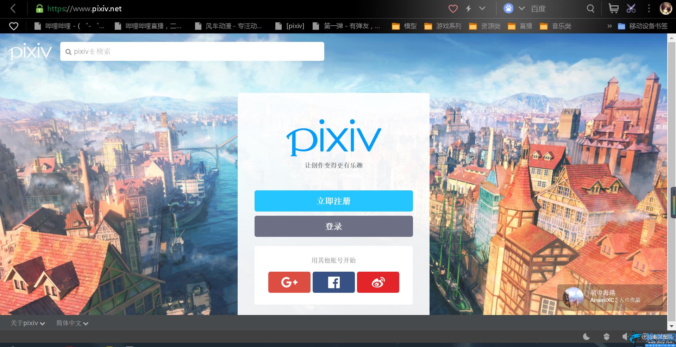Screen dimensions: 676x347
Task: Open the [pixiv] bookmark
Action: [289, 26]
